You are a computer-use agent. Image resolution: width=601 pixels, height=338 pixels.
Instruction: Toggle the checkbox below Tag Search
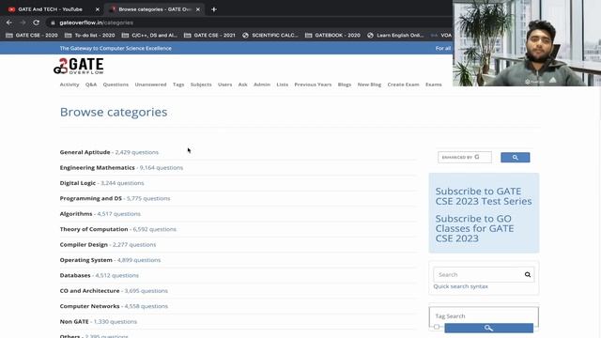click(x=437, y=327)
